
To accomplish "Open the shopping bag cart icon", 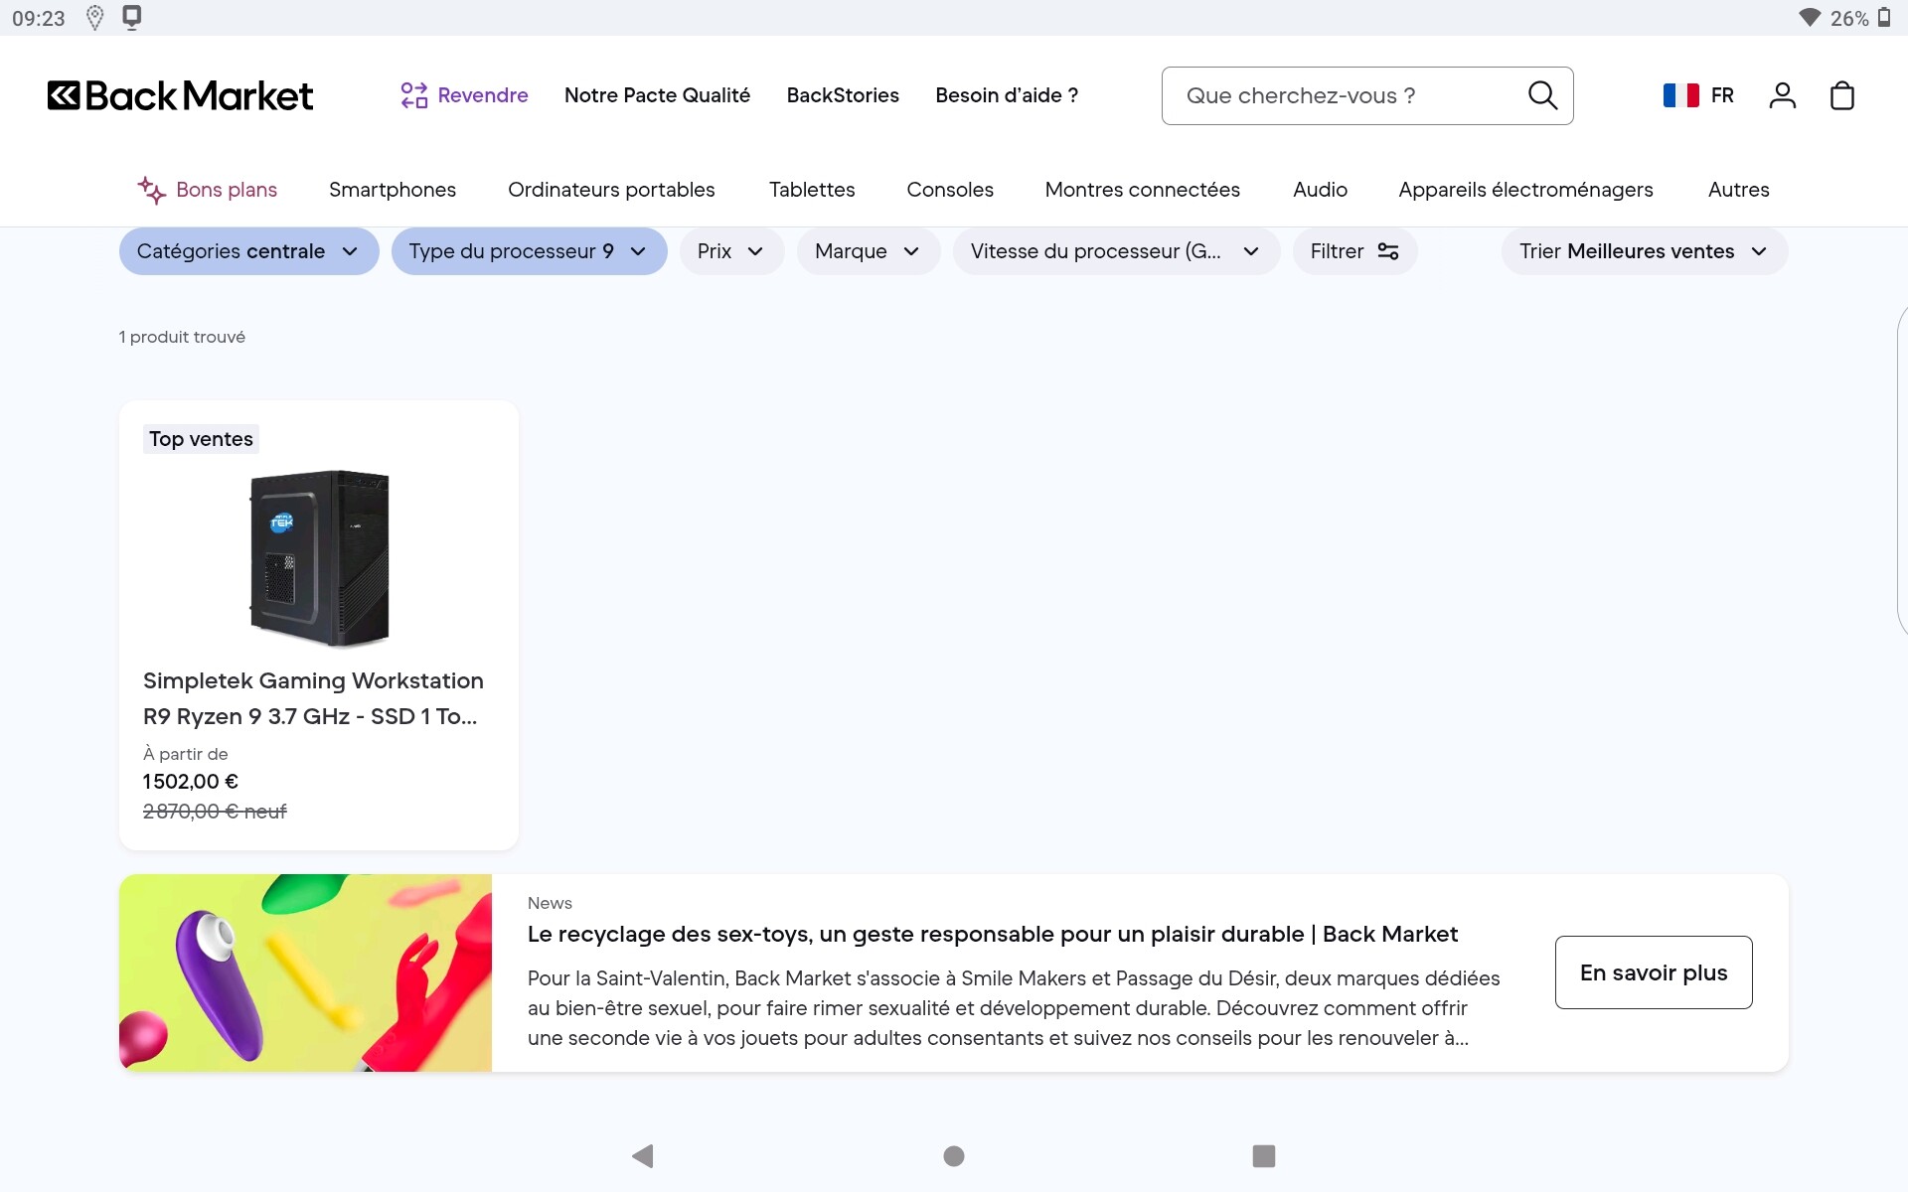I will pyautogui.click(x=1842, y=95).
